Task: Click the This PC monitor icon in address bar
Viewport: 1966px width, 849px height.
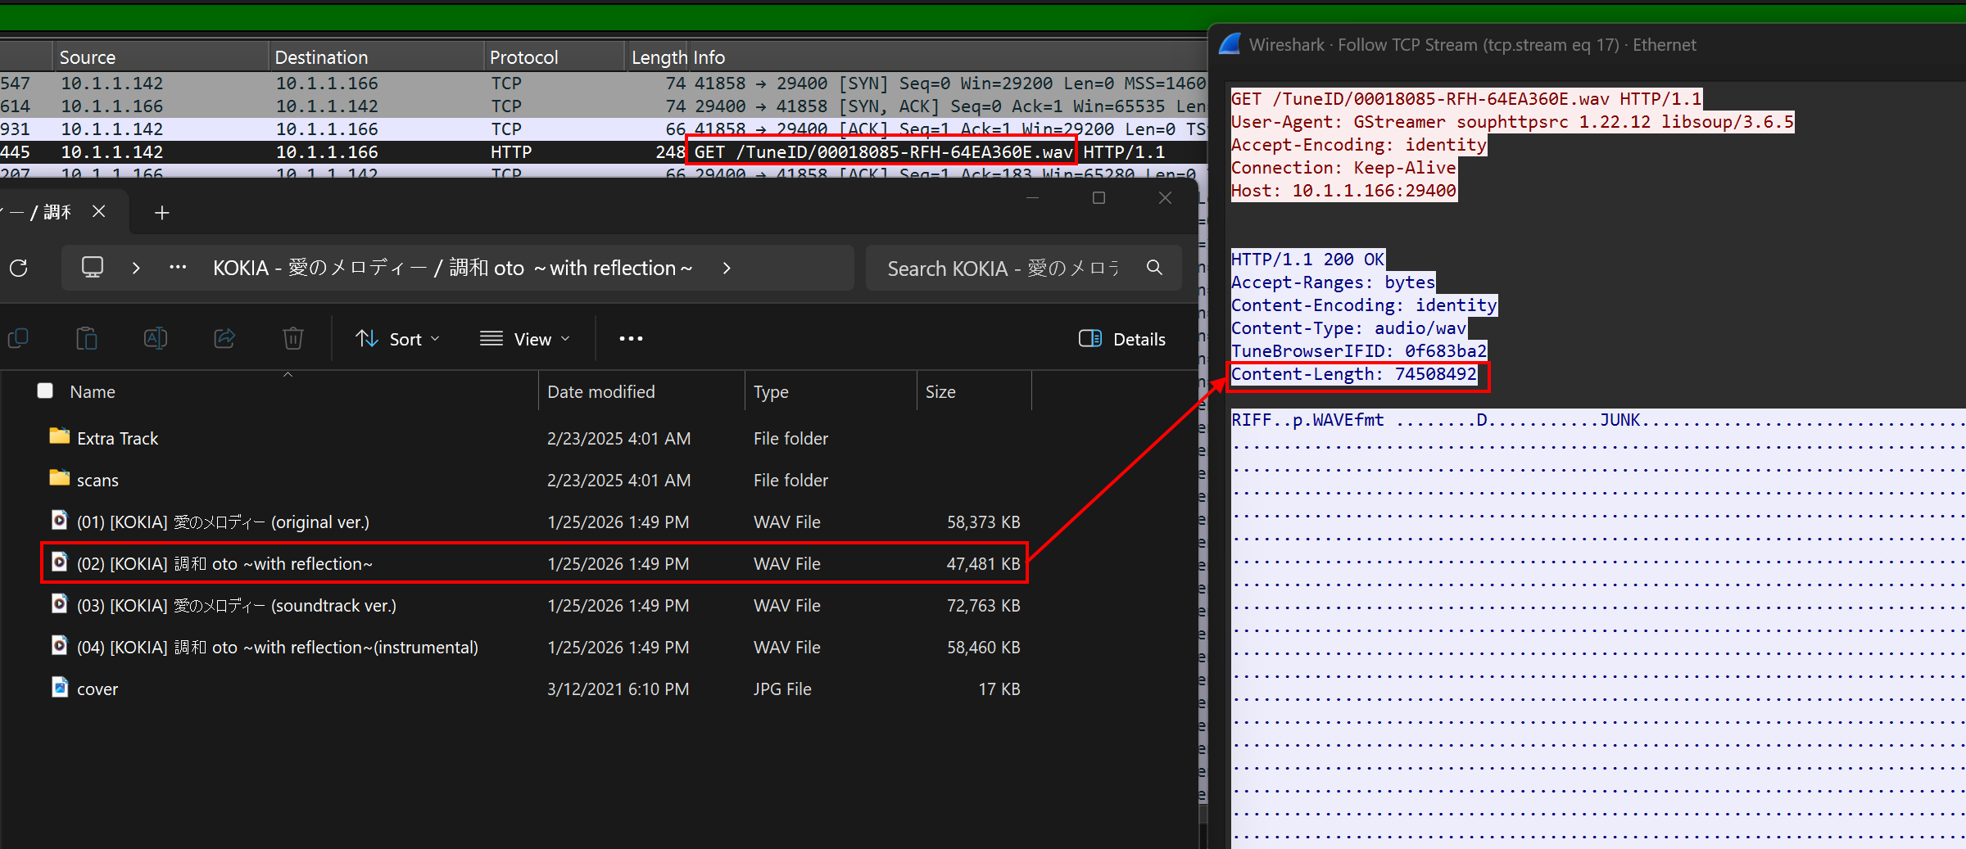Action: 93,268
